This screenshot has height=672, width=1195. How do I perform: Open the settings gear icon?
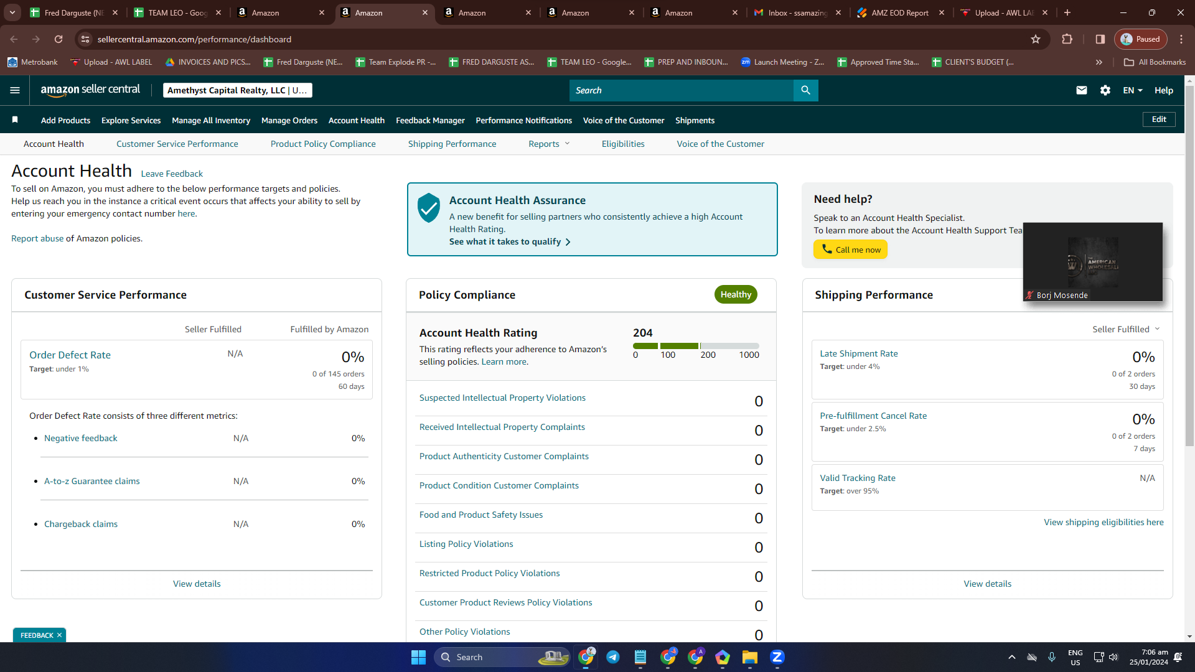(1105, 90)
